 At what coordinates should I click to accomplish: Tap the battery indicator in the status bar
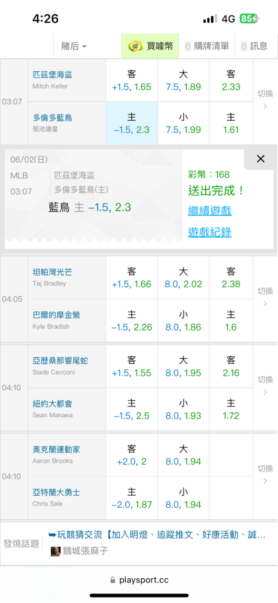coord(250,19)
